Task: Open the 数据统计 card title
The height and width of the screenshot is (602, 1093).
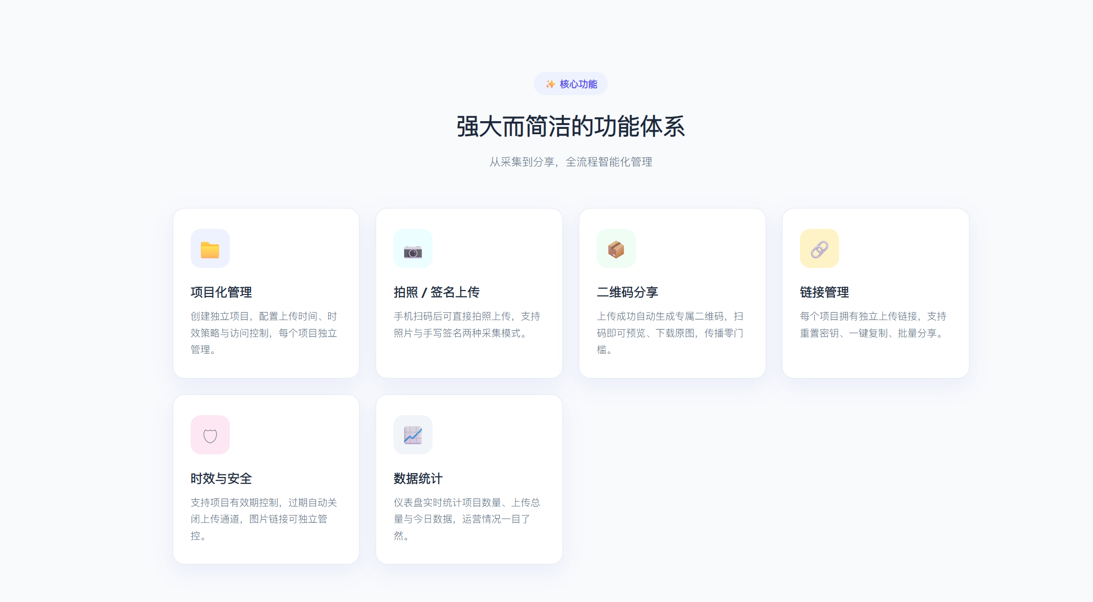Action: pyautogui.click(x=418, y=478)
